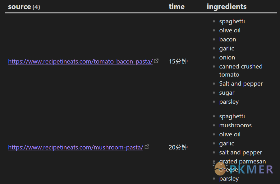
Task: Click "parsley" in the mushroom pasta row
Action: 229,179
